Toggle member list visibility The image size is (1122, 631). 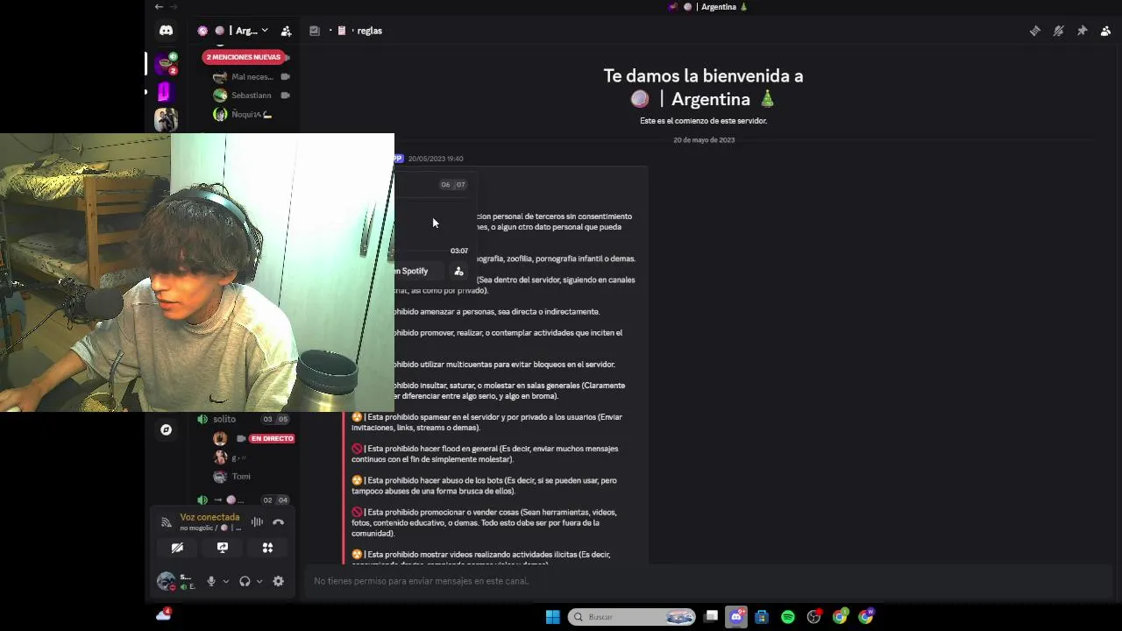[1105, 31]
